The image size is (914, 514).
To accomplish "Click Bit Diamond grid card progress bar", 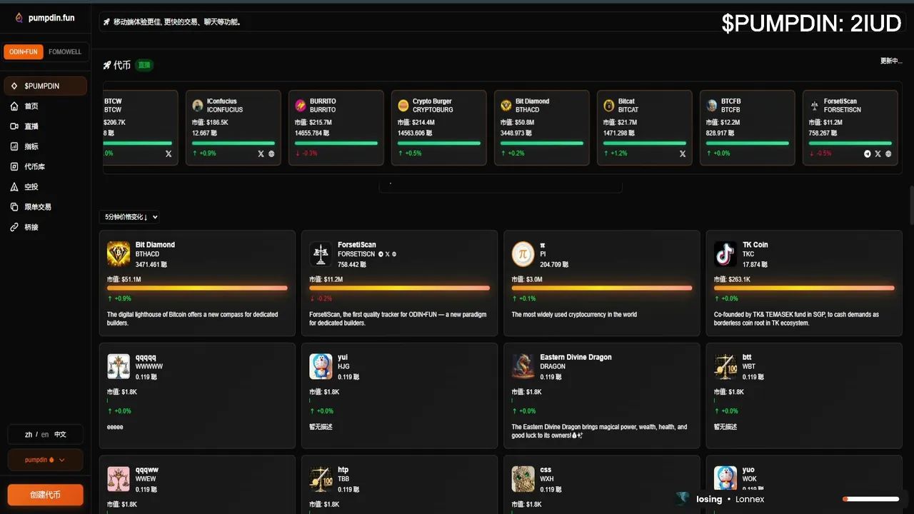I will (197, 288).
